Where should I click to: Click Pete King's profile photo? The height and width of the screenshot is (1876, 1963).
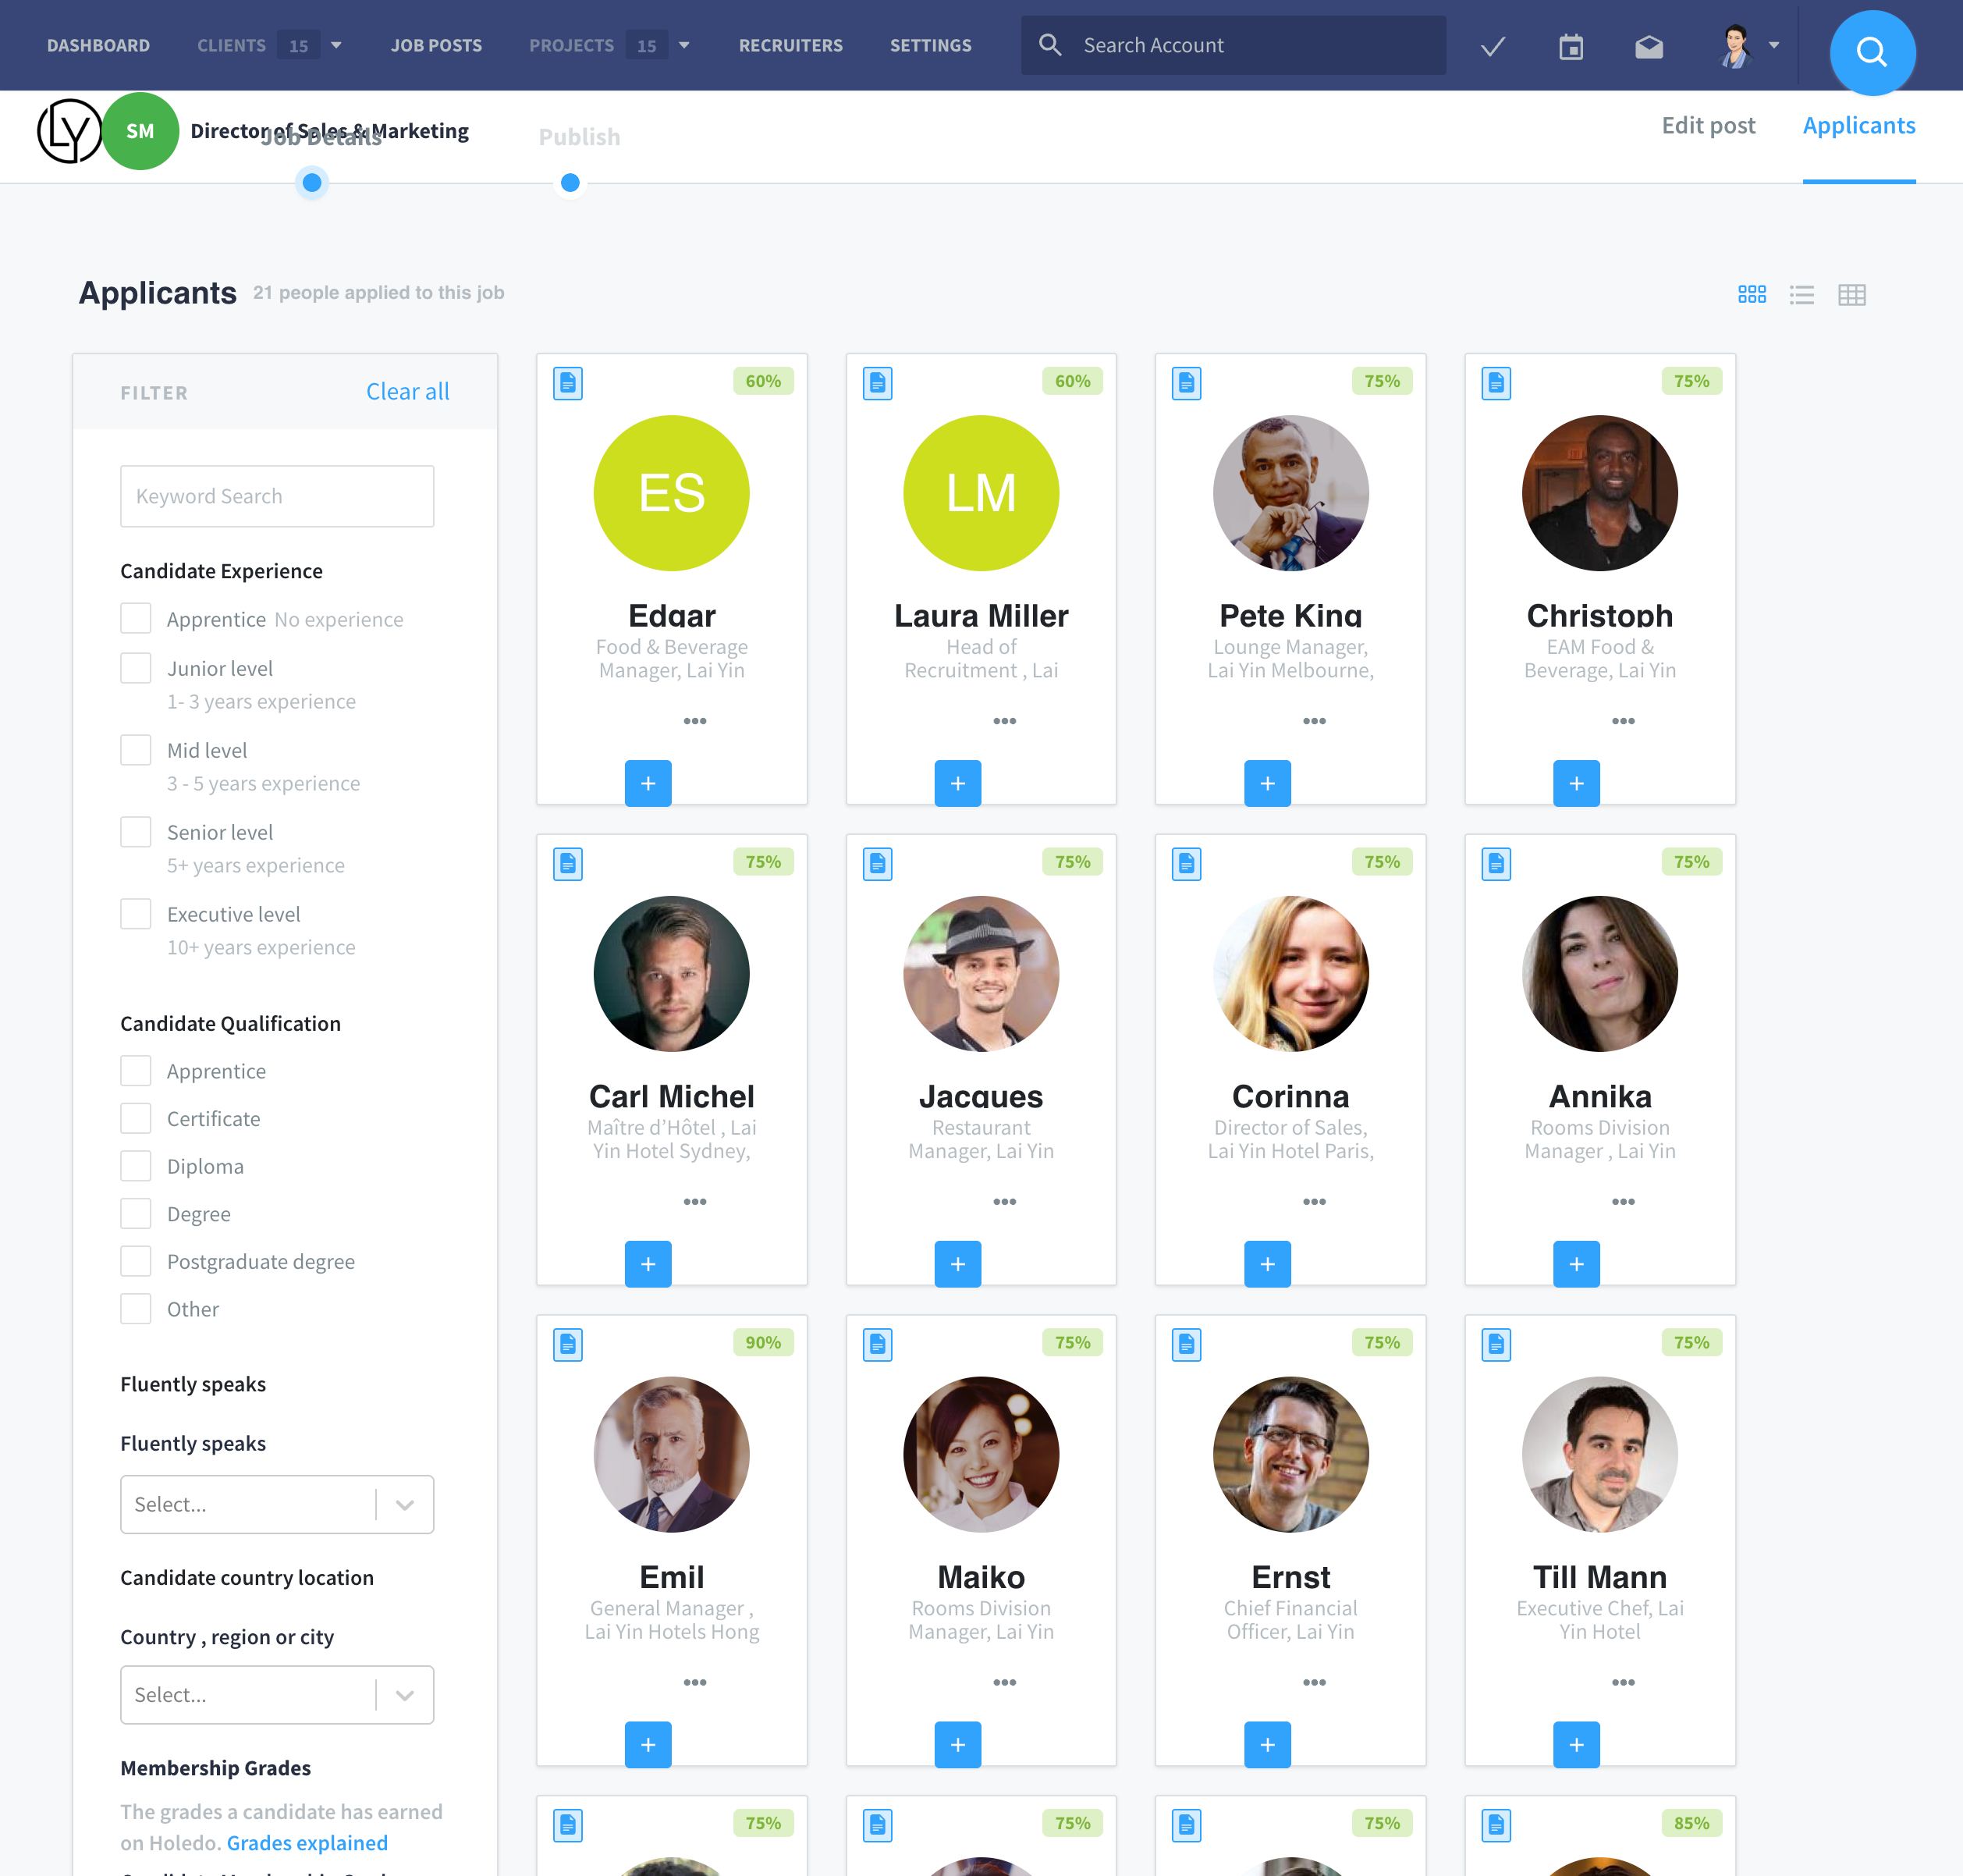point(1290,493)
